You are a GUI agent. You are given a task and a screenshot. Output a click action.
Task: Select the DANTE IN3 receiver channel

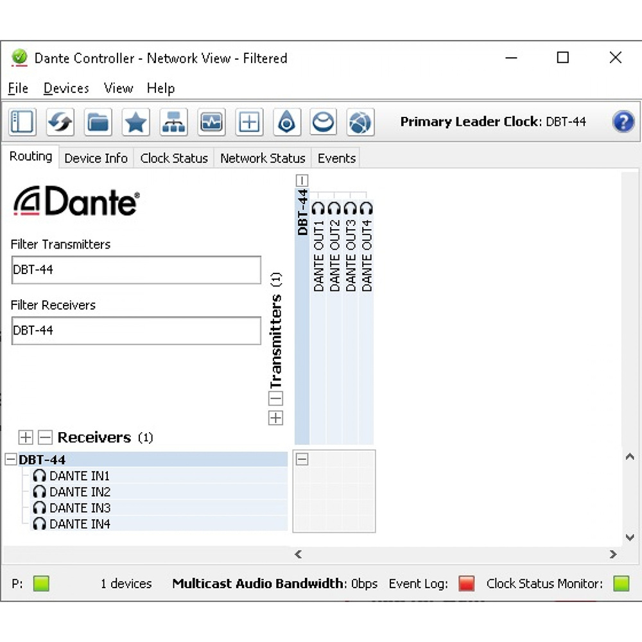point(80,508)
